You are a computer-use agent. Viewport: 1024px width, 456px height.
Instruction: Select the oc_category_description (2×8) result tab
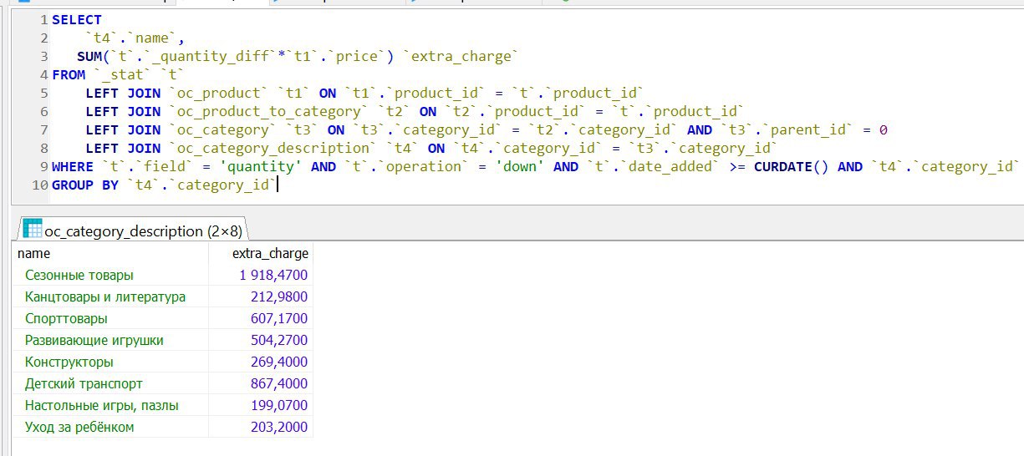(133, 231)
